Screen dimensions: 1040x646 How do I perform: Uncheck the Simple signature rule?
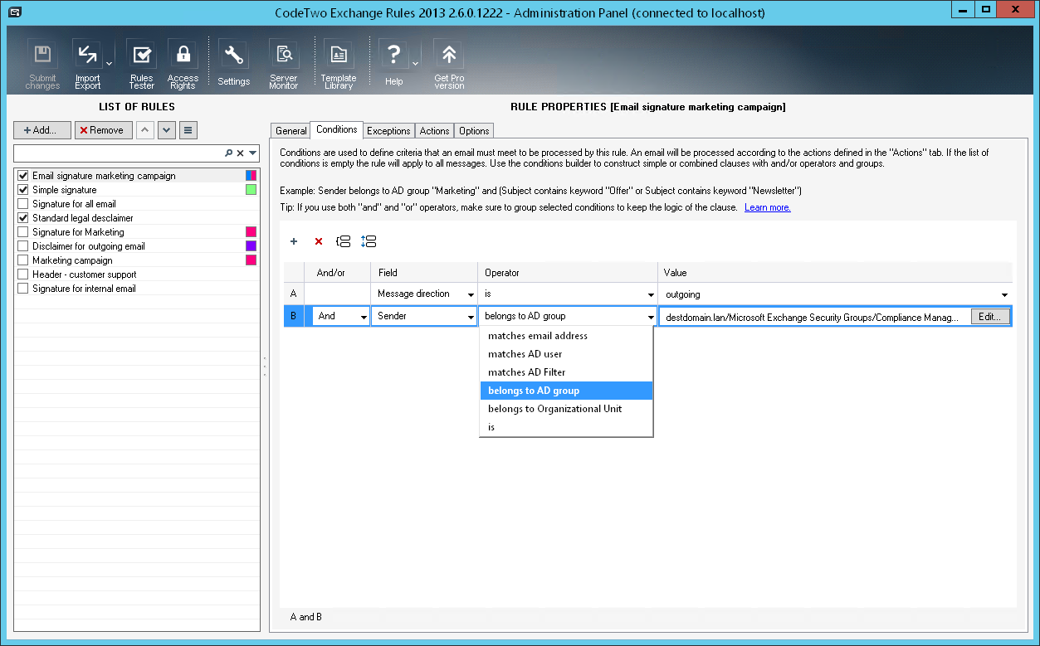(23, 190)
